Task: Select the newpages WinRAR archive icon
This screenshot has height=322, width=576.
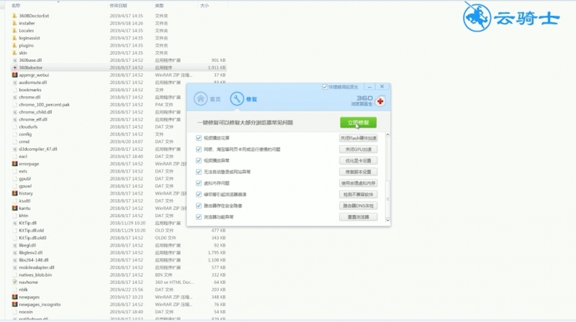Action: pyautogui.click(x=14, y=297)
